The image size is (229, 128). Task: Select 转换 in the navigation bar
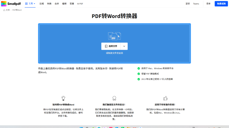coord(49,4)
